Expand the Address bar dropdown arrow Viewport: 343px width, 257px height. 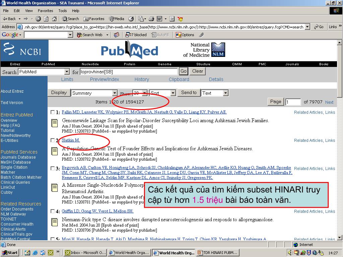coord(307,27)
